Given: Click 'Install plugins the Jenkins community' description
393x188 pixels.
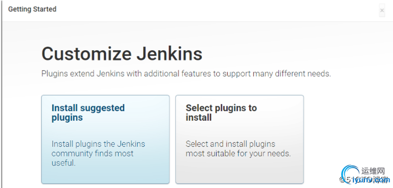Looking at the screenshot, I should (x=99, y=149).
